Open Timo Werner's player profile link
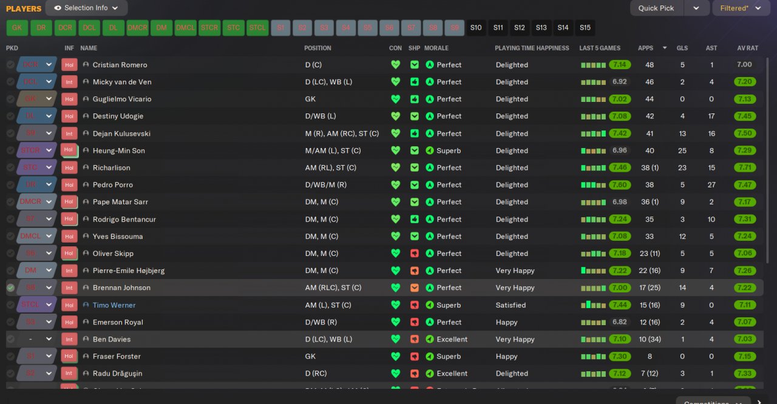This screenshot has height=404, width=777. [x=114, y=305]
